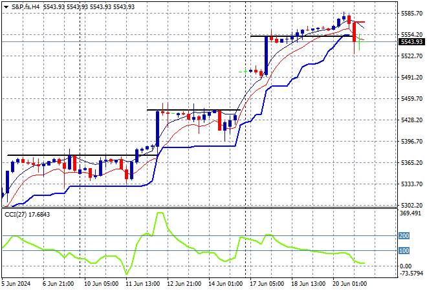Click the CCI 200 level label
Viewport: 427px width, 291px height.
pos(404,236)
